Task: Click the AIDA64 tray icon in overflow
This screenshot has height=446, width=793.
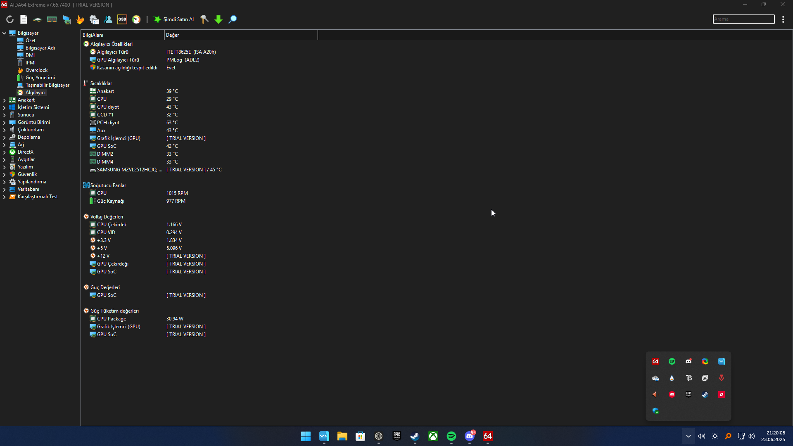Action: tap(655, 361)
